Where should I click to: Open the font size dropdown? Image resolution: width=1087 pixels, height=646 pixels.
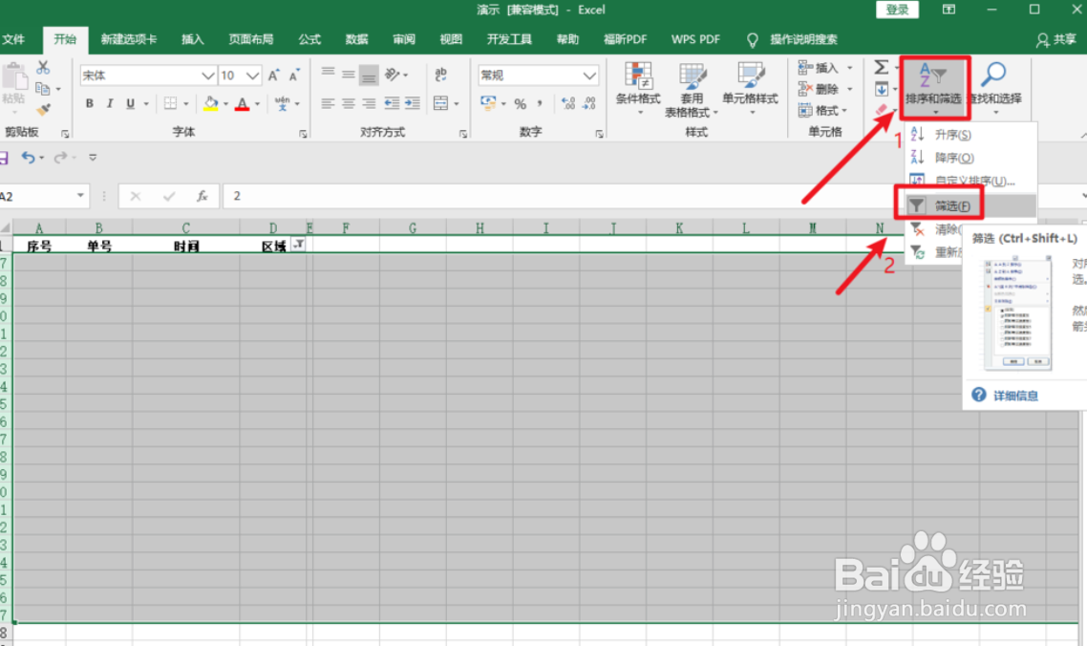pos(252,75)
